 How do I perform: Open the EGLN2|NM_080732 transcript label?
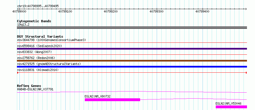pyautogui.click(x=98, y=96)
